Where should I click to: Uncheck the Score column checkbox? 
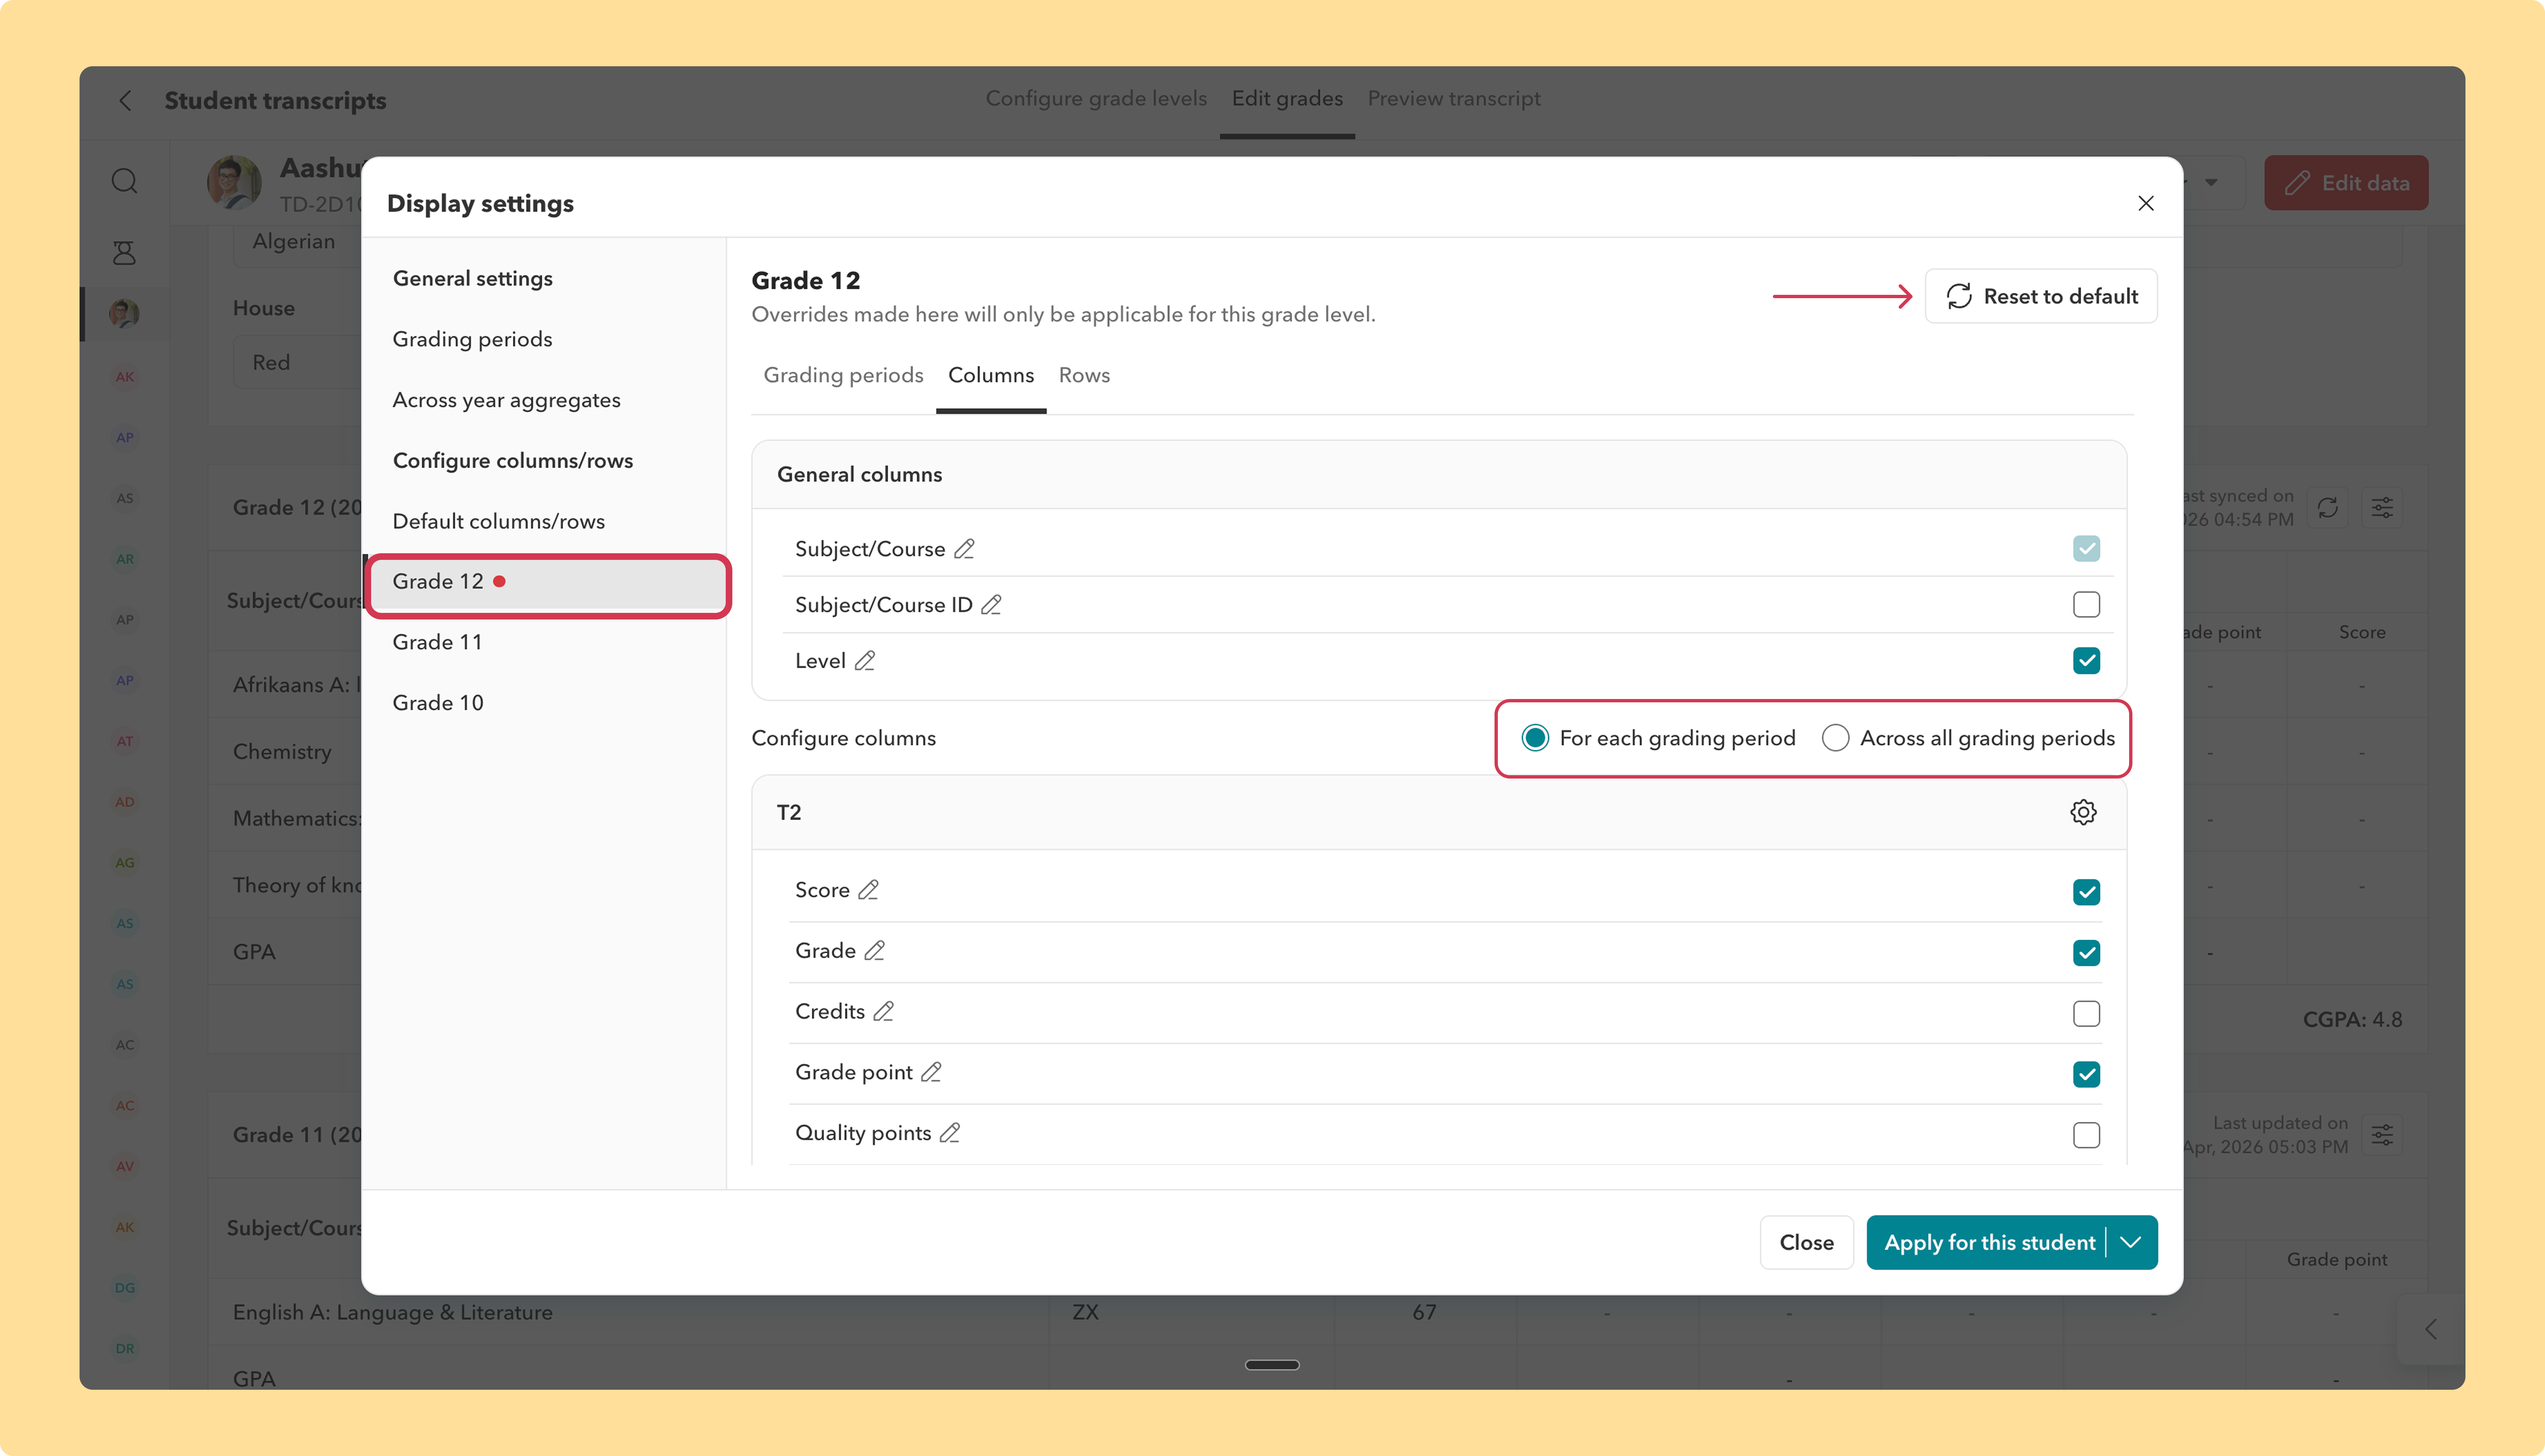coord(2087,892)
